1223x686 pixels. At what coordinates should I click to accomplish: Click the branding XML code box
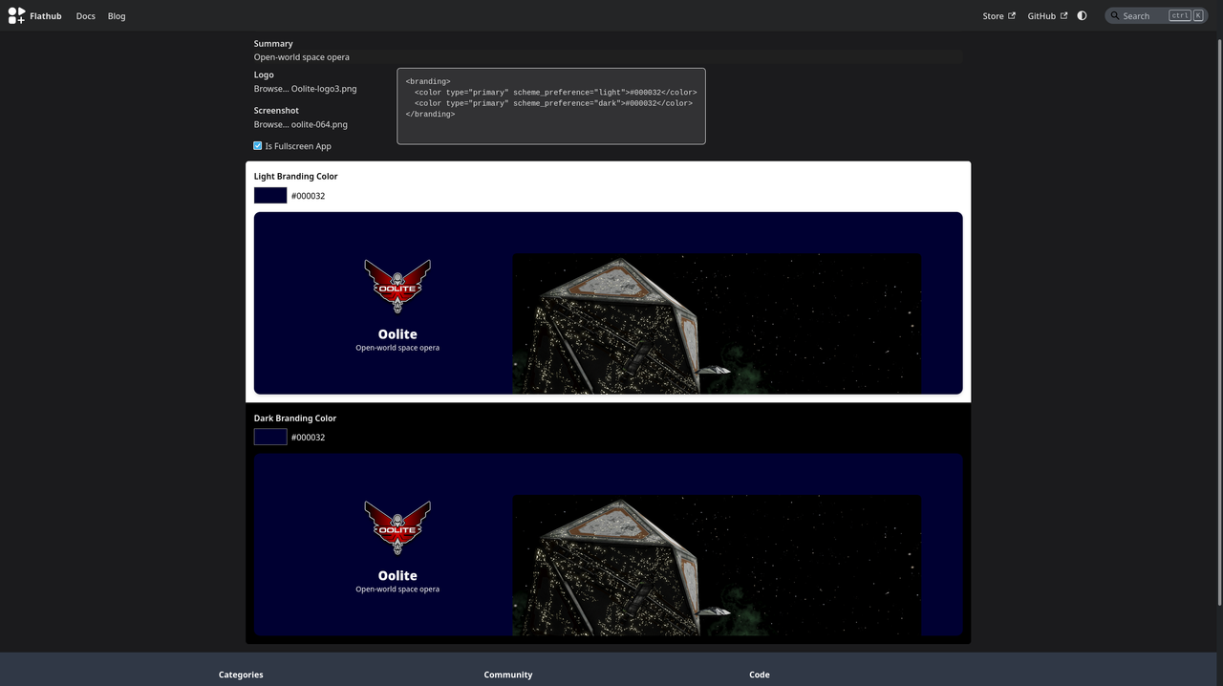pyautogui.click(x=551, y=106)
